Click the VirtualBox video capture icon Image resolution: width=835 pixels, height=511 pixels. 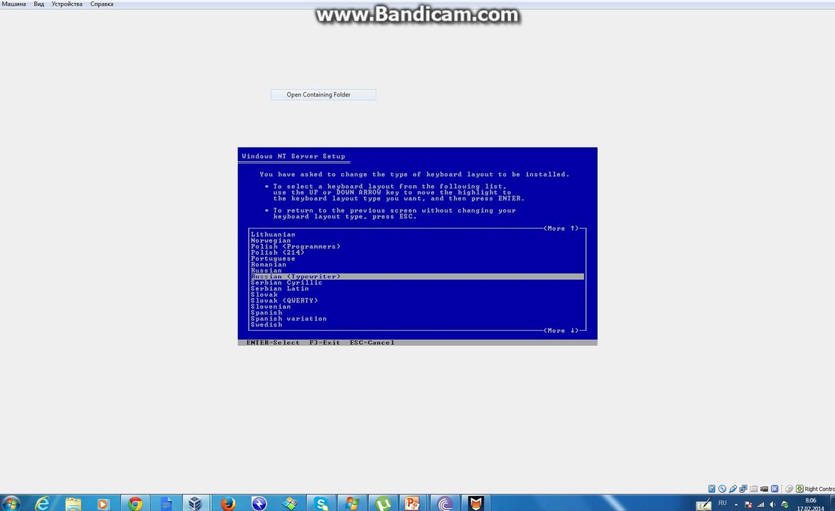click(764, 489)
